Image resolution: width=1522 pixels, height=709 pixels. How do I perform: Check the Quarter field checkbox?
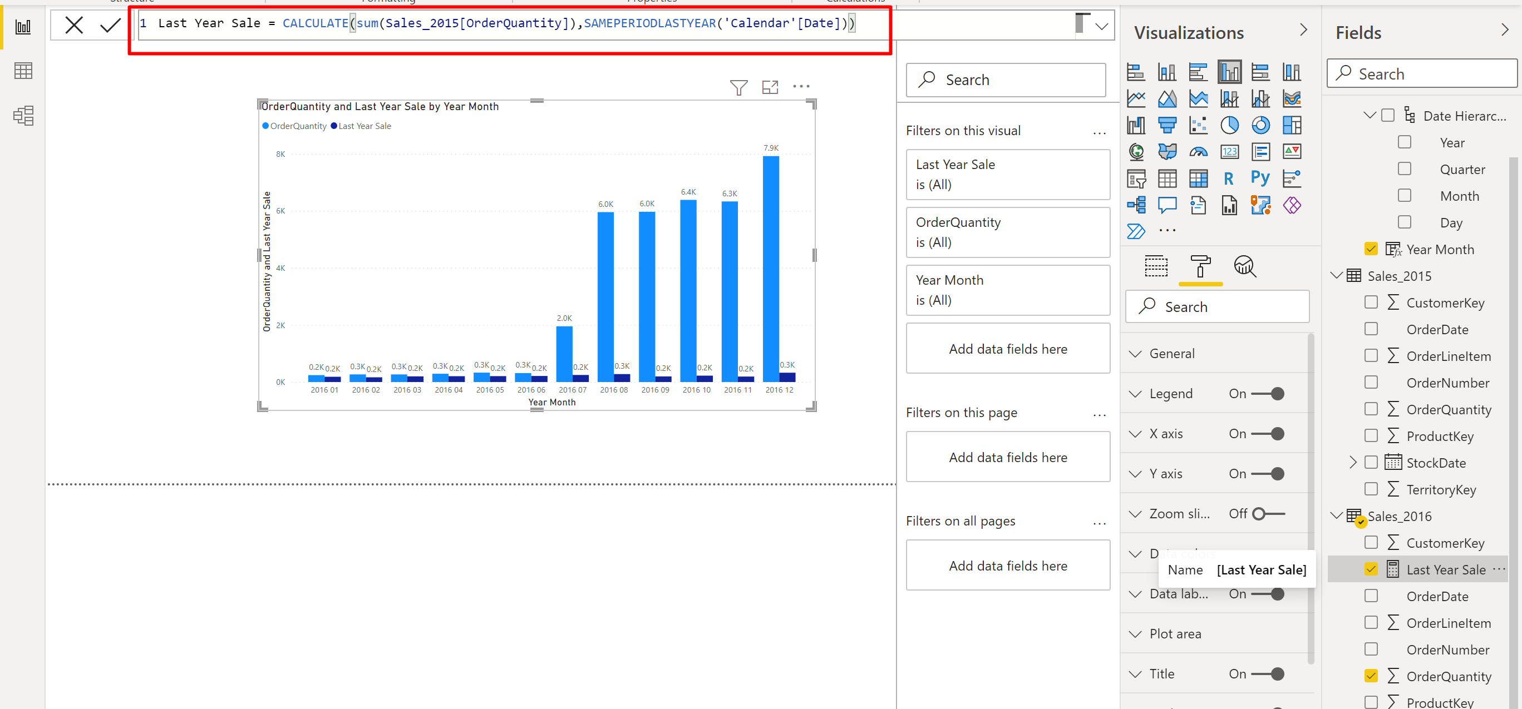coord(1405,169)
